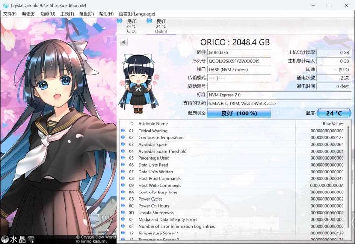Click status dot for Number of Error Information Log Entries

[123, 226]
